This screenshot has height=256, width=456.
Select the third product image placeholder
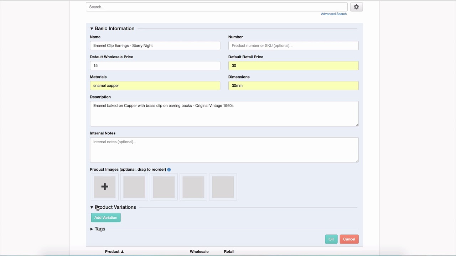(164, 187)
